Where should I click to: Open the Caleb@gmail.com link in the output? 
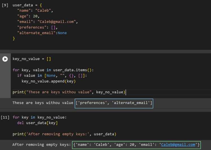(178, 145)
